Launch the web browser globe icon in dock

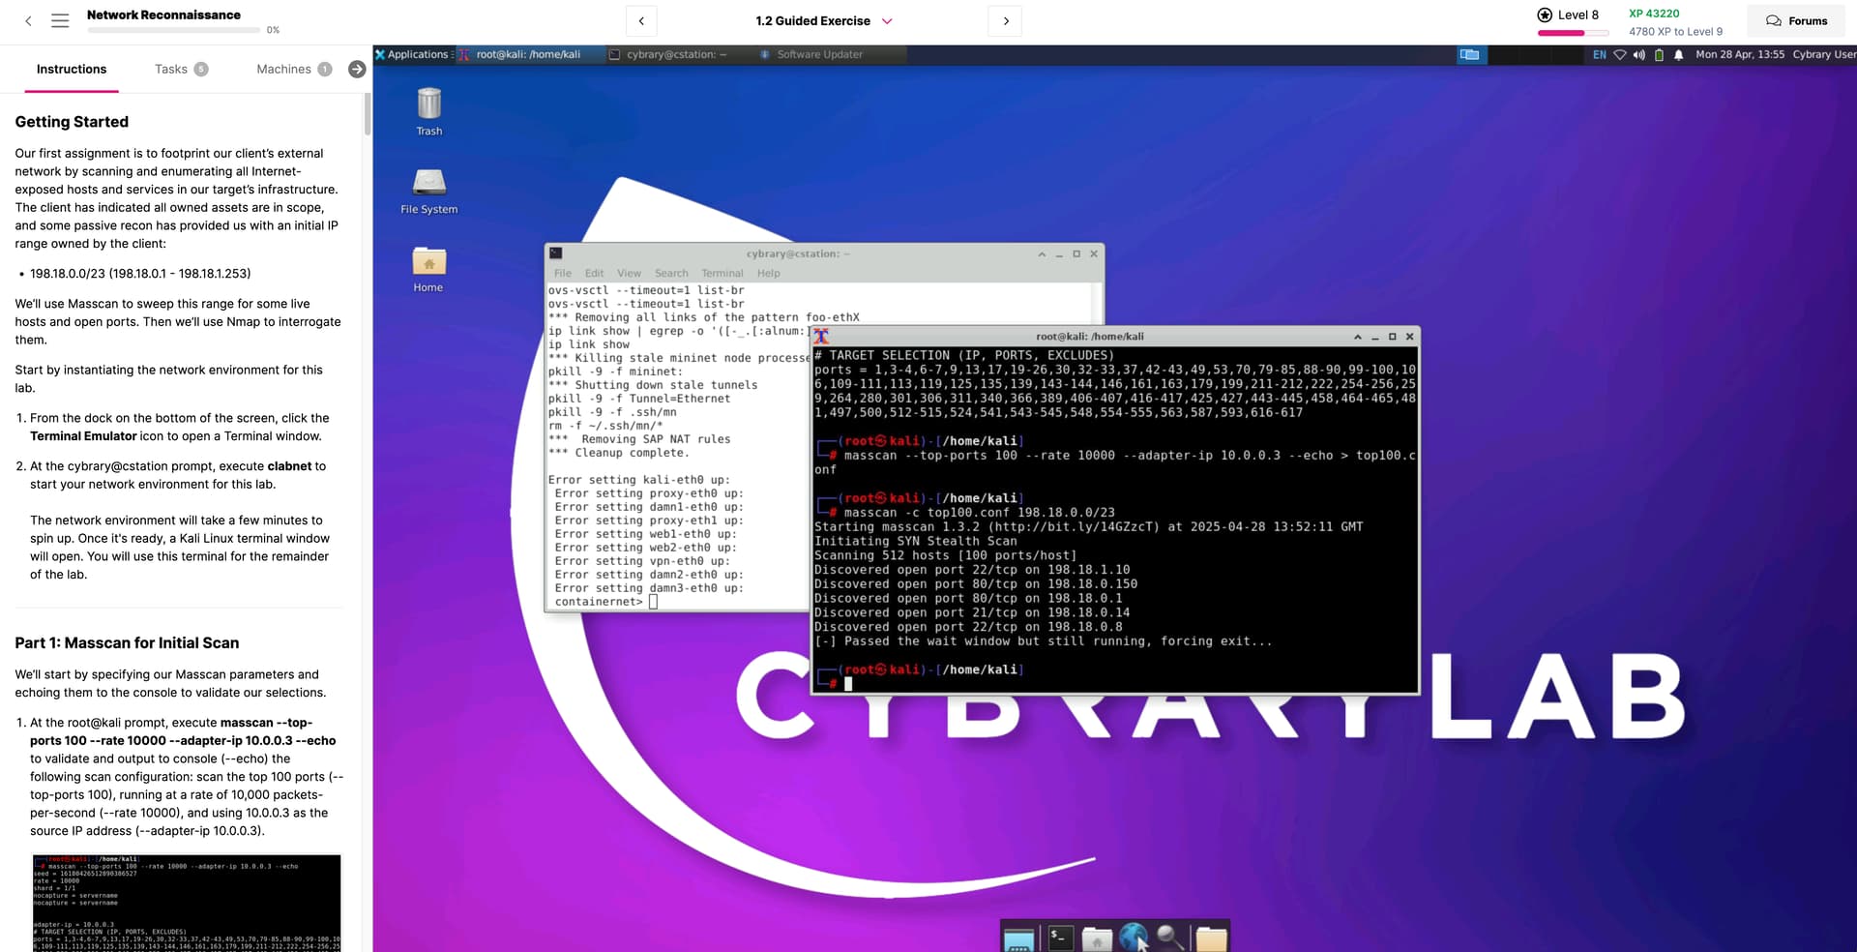(1134, 937)
